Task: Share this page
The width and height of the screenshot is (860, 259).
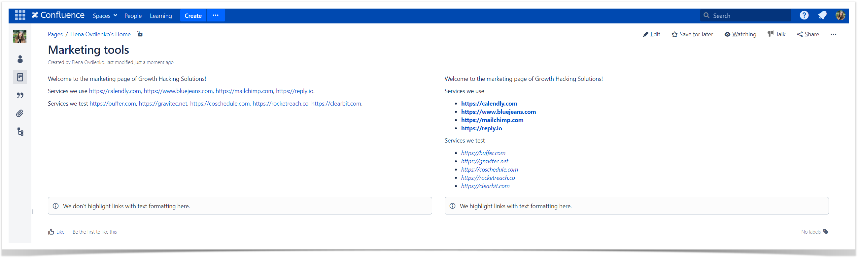Action: [808, 34]
